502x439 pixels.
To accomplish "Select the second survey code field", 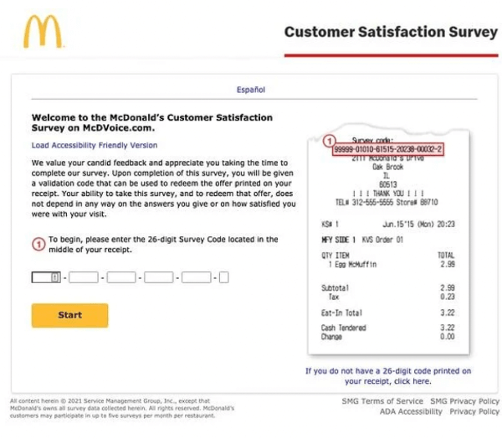I will [84, 277].
